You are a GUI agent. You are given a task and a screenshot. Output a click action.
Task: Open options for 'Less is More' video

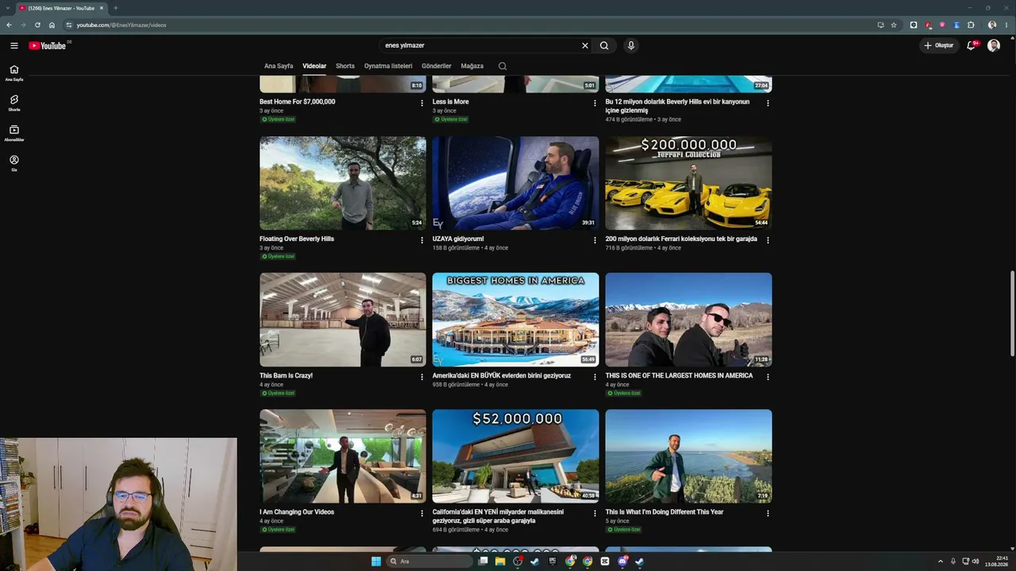595,103
